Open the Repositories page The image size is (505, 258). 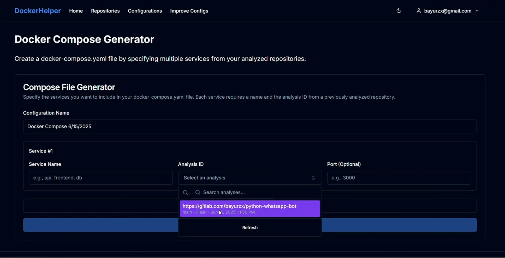click(105, 11)
